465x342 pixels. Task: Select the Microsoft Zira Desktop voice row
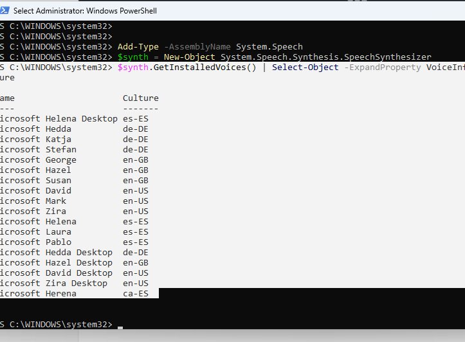(54, 283)
